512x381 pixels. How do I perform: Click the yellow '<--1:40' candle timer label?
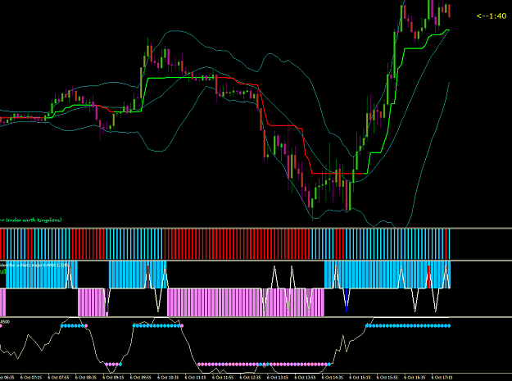[x=492, y=16]
